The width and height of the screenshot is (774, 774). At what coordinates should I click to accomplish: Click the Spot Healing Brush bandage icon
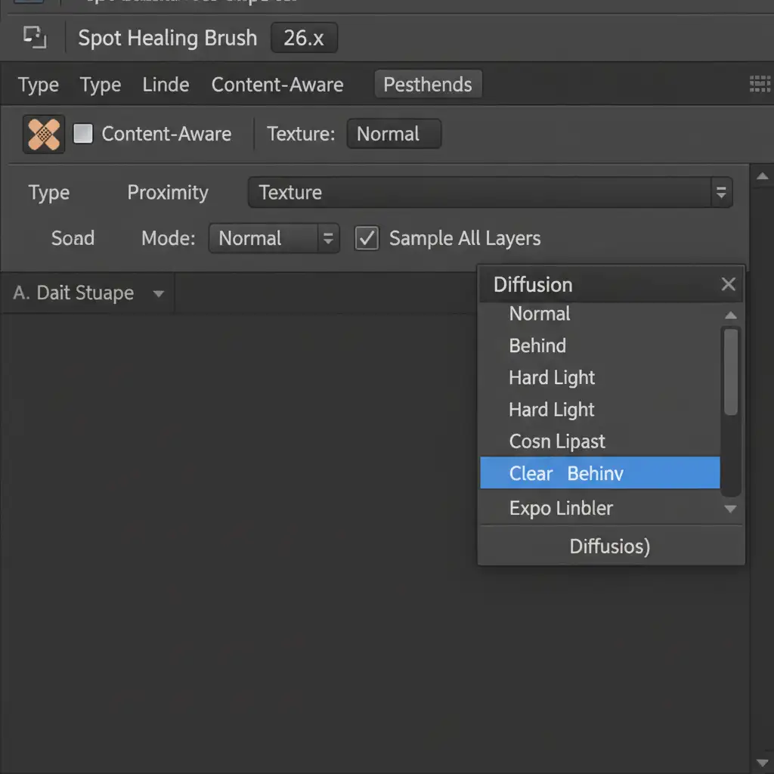[44, 135]
